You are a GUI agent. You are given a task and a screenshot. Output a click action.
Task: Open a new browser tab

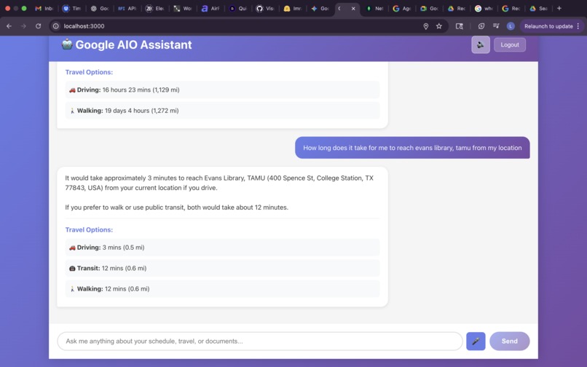click(x=559, y=9)
